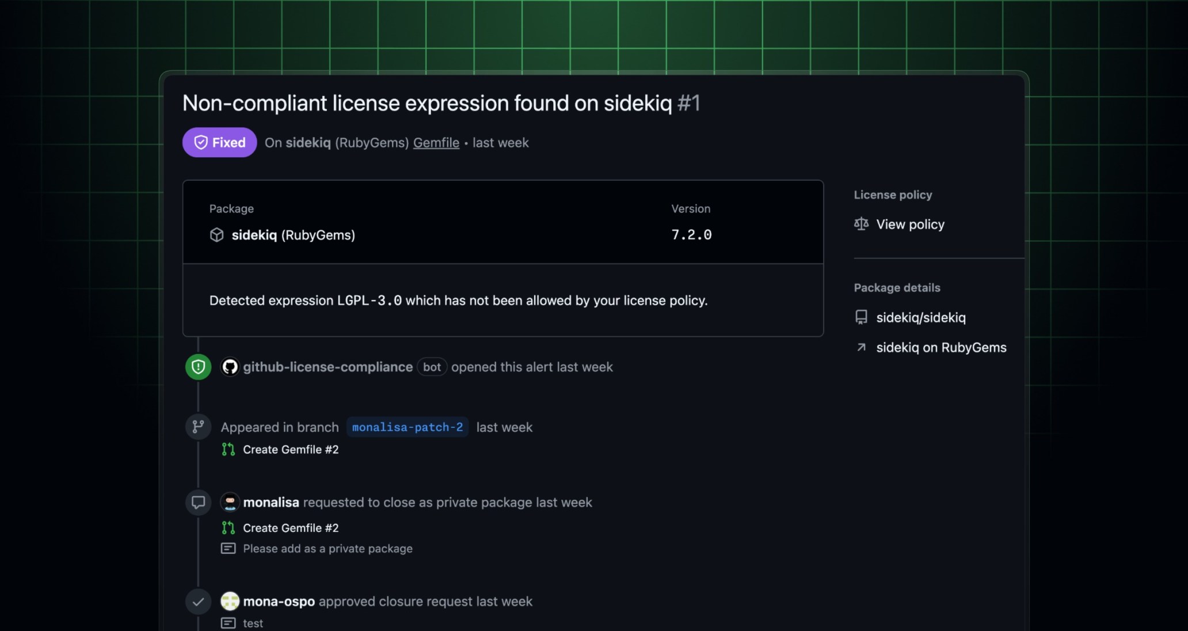Click pull request icon under monalisa's request
The width and height of the screenshot is (1188, 631).
tap(228, 528)
